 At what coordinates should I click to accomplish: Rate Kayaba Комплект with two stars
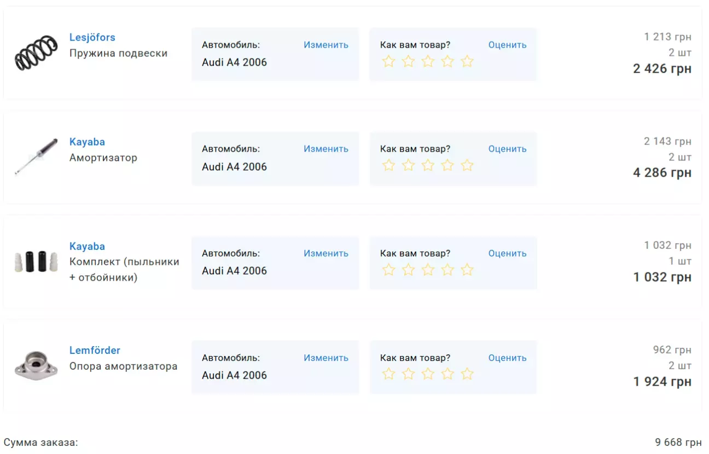point(408,270)
